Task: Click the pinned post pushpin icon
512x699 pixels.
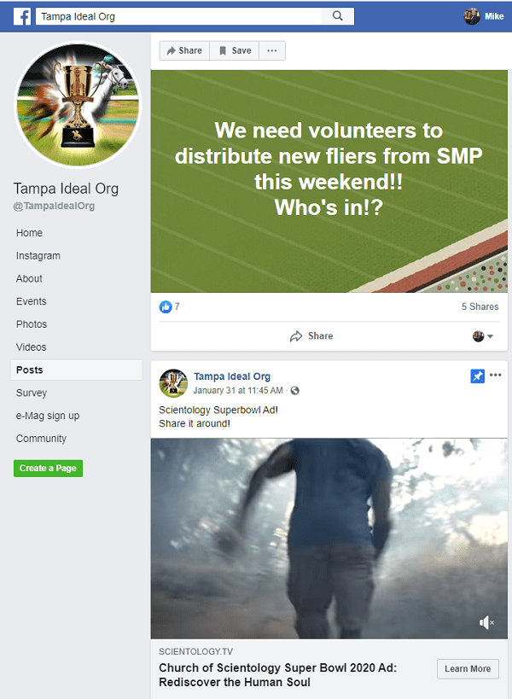Action: 477,376
